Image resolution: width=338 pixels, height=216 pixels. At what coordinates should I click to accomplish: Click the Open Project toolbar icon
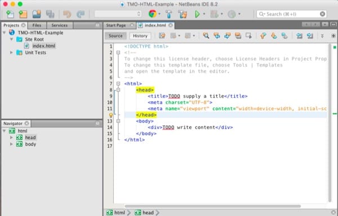pyautogui.click(x=37, y=14)
